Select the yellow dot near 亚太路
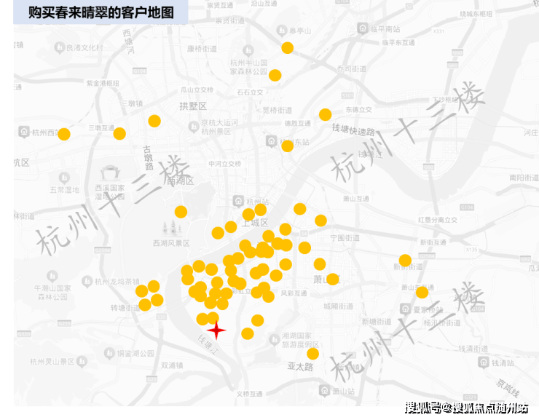 312,354
